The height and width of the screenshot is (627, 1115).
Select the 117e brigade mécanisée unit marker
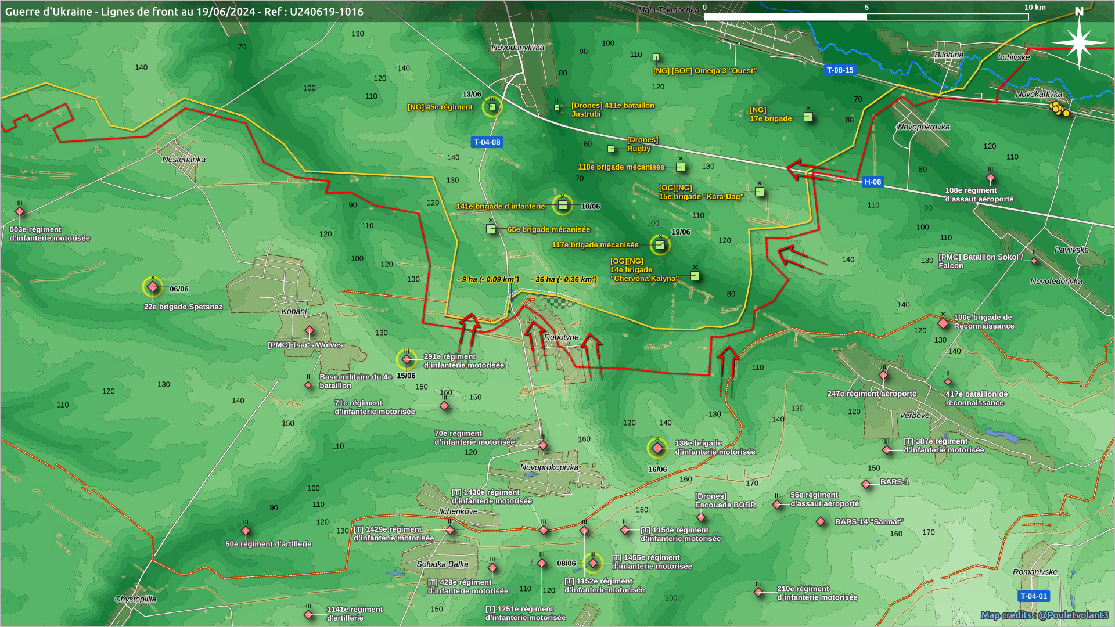(660, 245)
